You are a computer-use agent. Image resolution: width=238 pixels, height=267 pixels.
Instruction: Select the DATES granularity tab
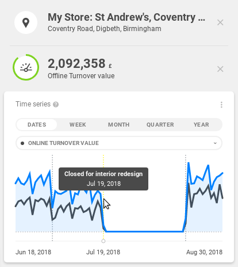tap(37, 125)
